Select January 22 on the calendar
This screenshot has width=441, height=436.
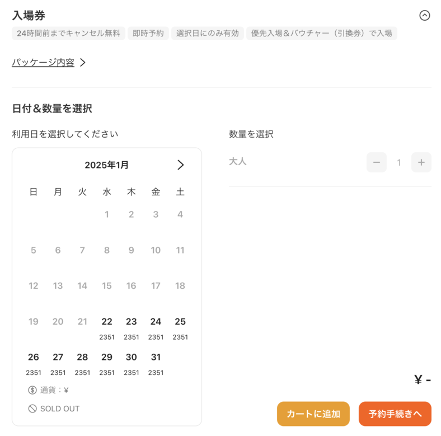pos(107,327)
